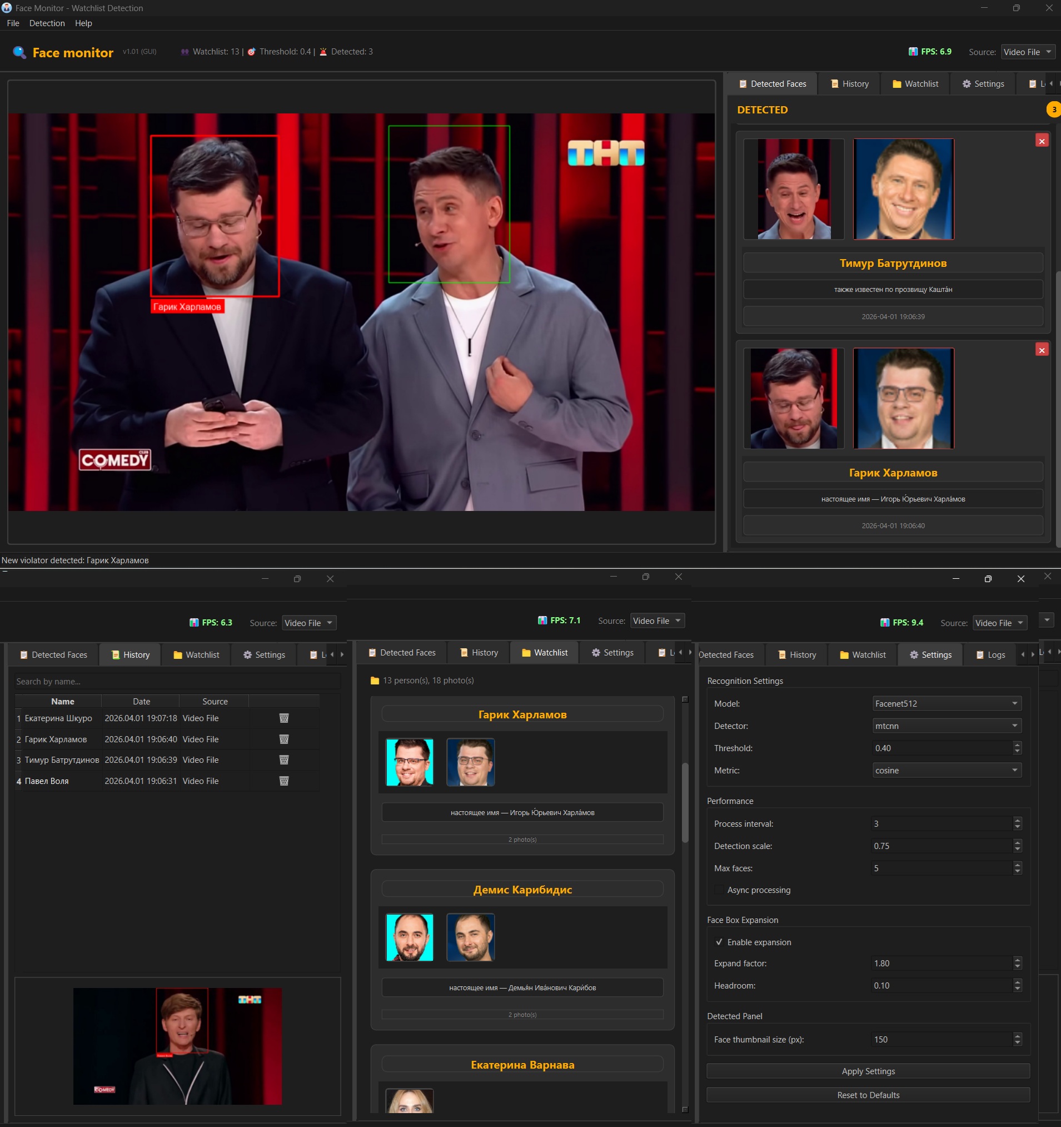Screen dimensions: 1061x1127
Task: Switch to the History tab in the main window
Action: tap(850, 84)
